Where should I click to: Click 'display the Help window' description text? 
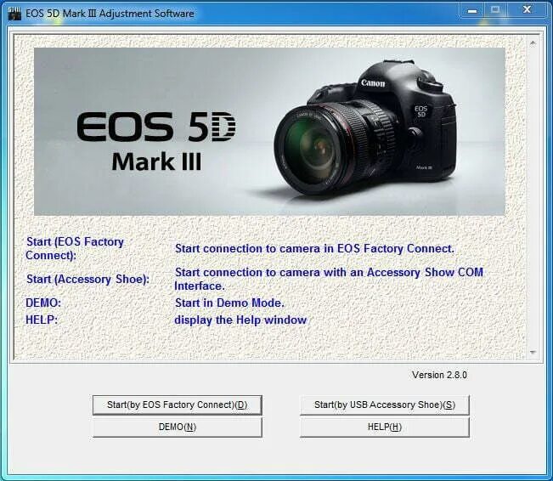pos(240,320)
